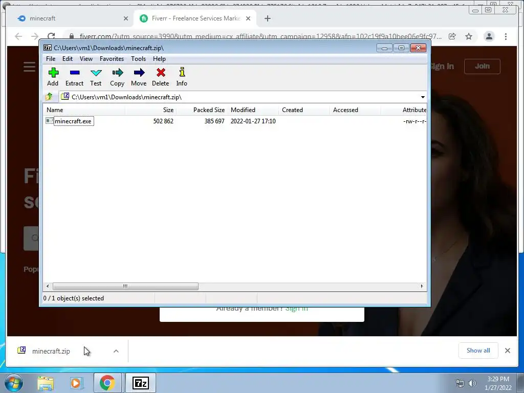Open the Favorites menu

[112, 59]
